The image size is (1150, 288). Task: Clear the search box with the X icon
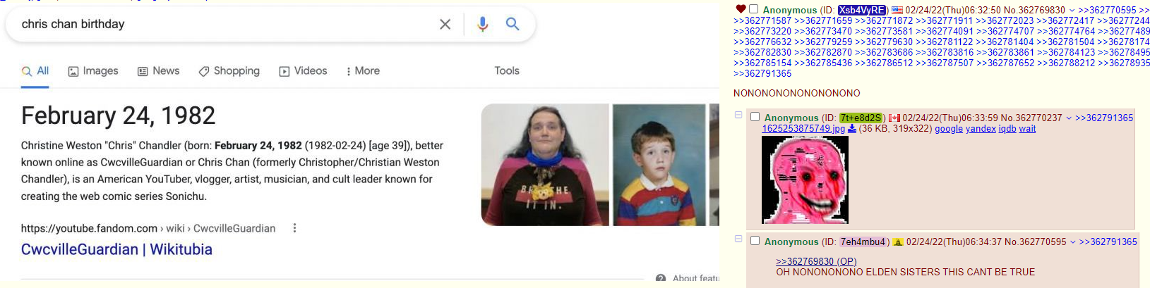pos(445,25)
